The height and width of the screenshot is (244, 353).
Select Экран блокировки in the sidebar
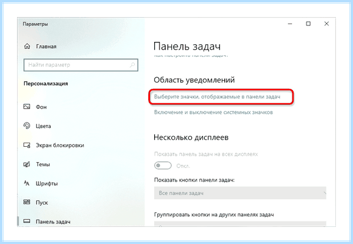[60, 145]
